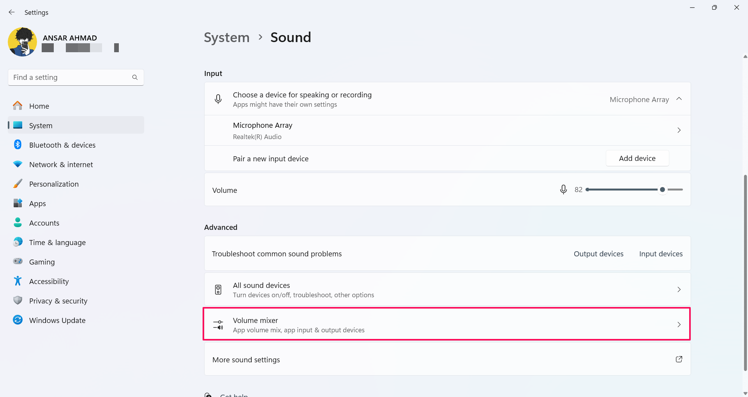Image resolution: width=748 pixels, height=397 pixels.
Task: Go to Network & internet settings
Action: [x=76, y=164]
